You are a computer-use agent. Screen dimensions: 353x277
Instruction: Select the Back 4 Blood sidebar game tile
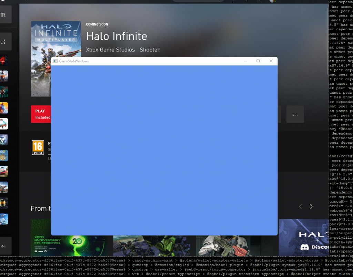[x=4, y=60]
